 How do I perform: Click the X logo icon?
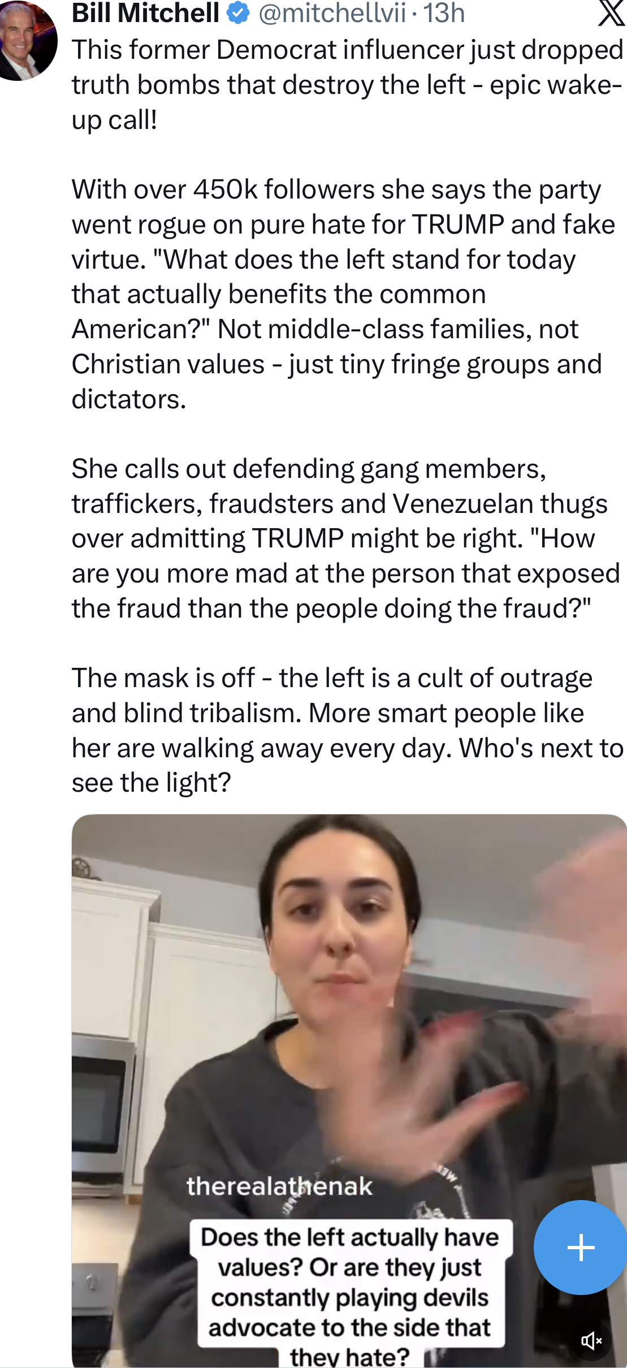tap(612, 12)
